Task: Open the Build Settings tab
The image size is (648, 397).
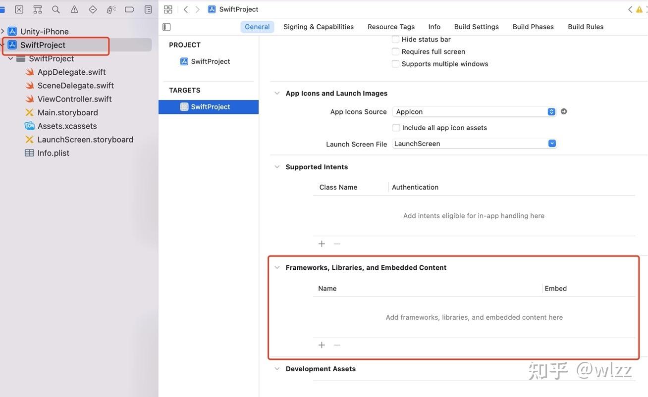Action: pyautogui.click(x=476, y=26)
